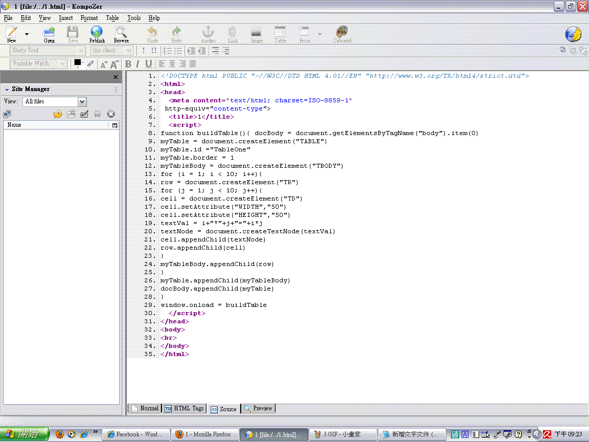The width and height of the screenshot is (589, 442).
Task: Toggle Bold formatting
Action: point(128,64)
